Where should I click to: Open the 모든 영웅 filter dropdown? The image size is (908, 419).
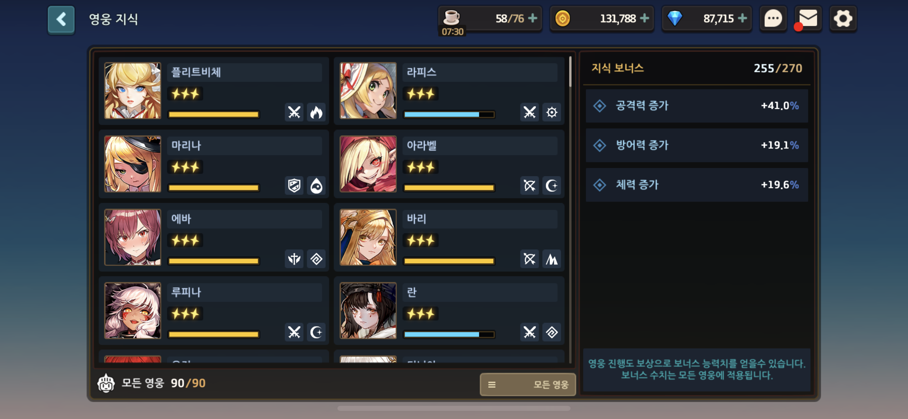click(x=528, y=385)
